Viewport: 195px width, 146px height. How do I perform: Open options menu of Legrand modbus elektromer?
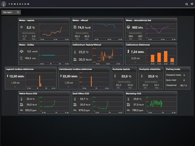tap(55, 69)
